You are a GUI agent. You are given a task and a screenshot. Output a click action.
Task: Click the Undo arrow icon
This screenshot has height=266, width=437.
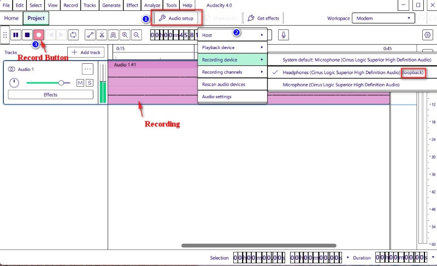pos(421,19)
